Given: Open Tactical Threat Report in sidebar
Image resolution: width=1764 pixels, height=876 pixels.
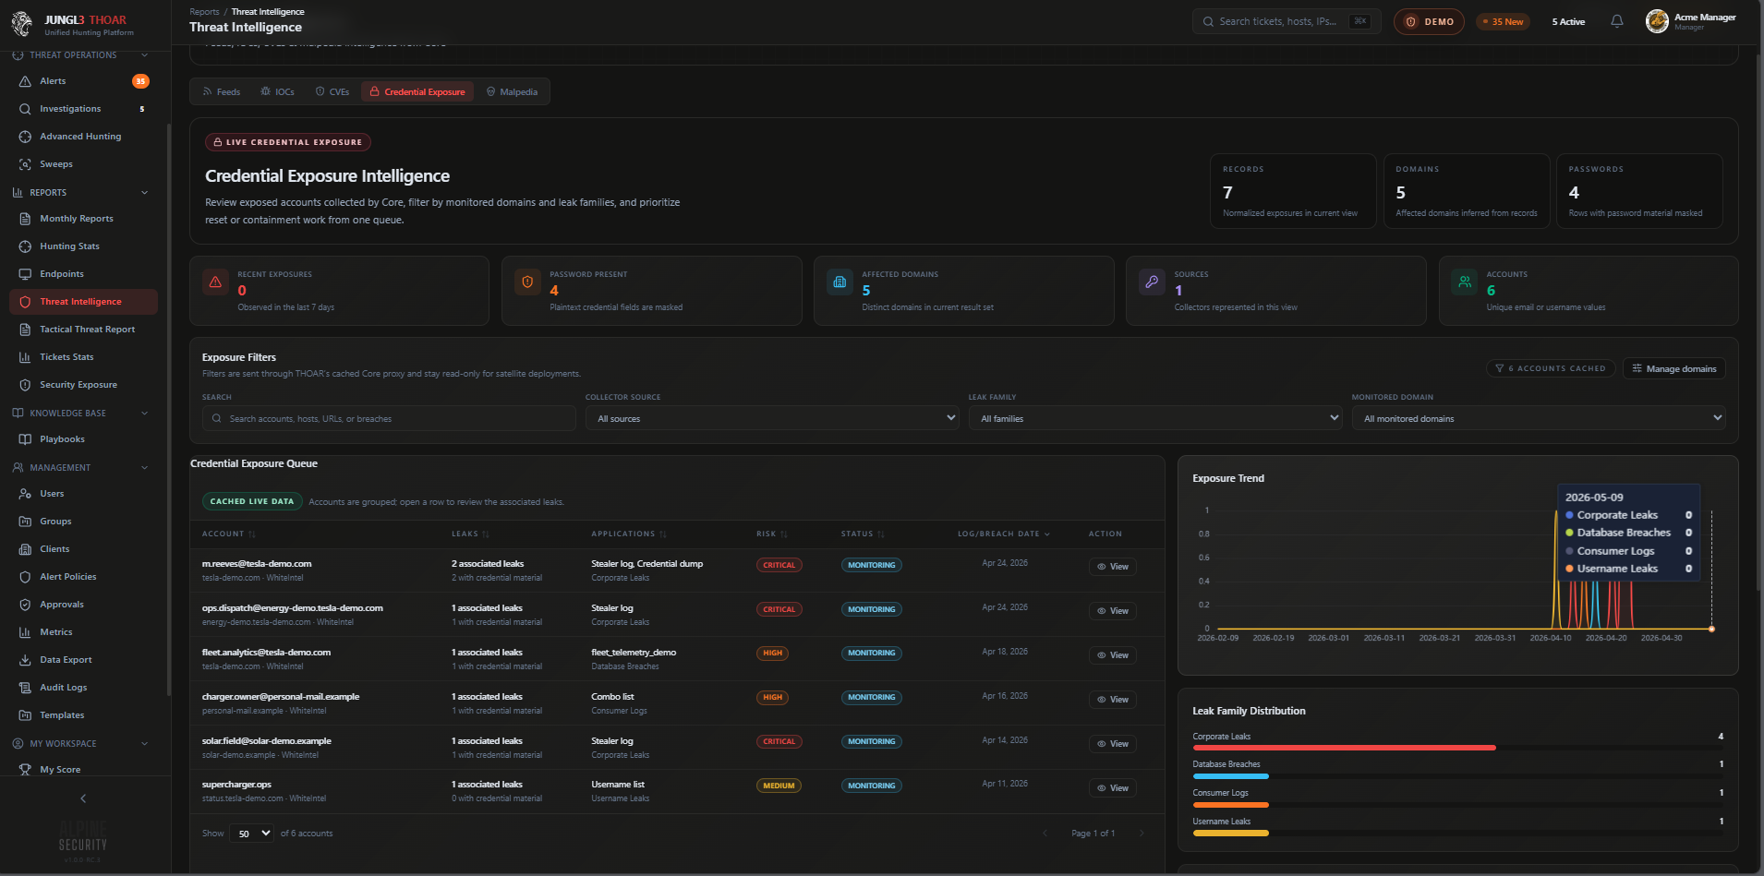Looking at the screenshot, I should tap(83, 330).
